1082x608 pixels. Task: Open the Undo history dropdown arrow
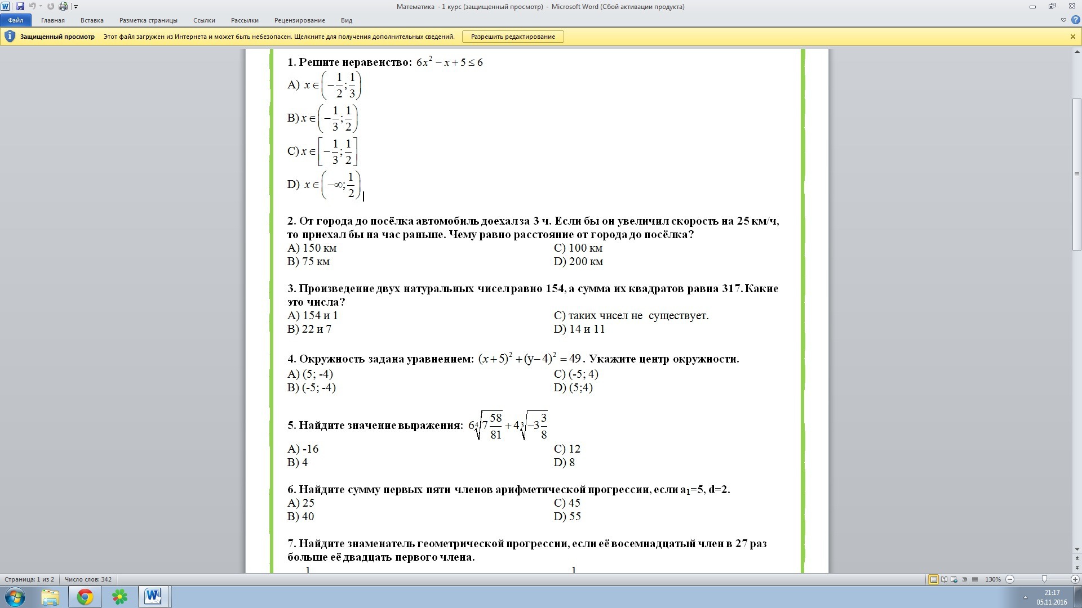[x=41, y=7]
